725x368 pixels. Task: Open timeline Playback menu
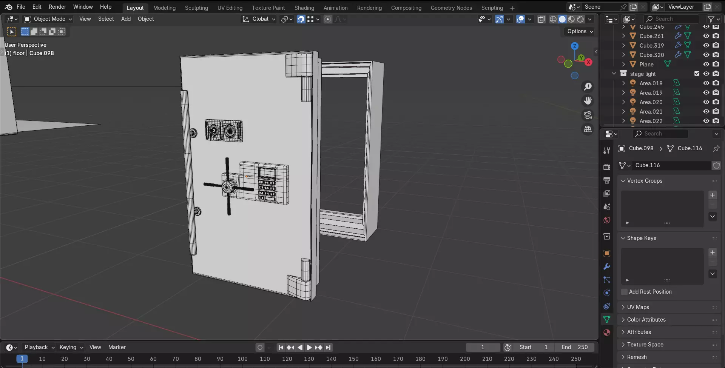pyautogui.click(x=39, y=347)
